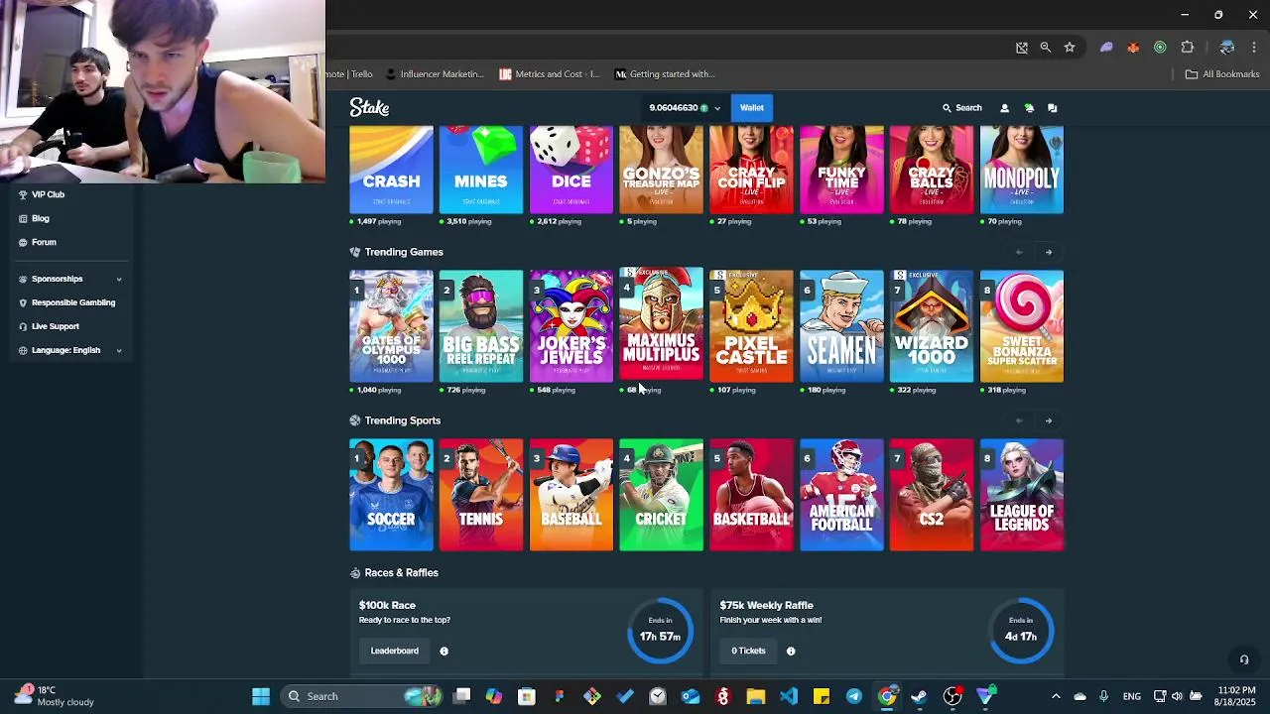Open Gonzo's Treasure Map tile
This screenshot has width=1270, height=714.
click(x=662, y=170)
